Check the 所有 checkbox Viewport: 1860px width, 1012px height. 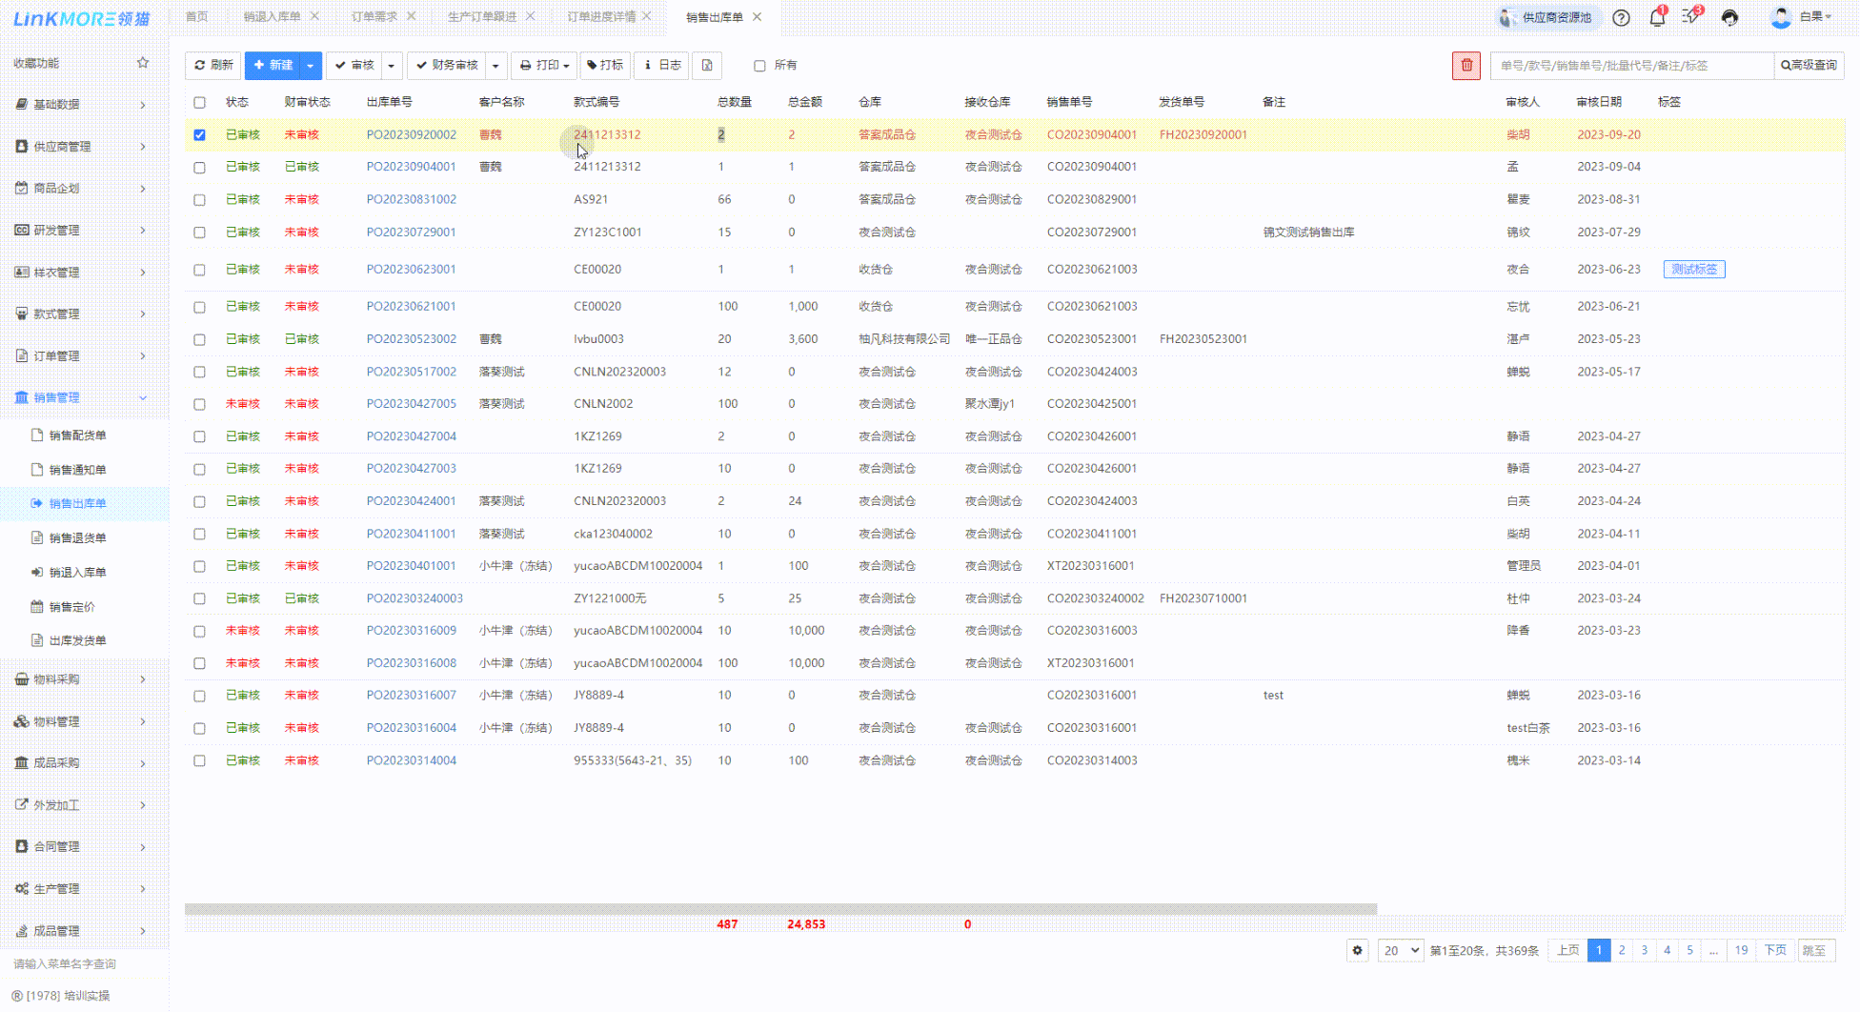pos(759,66)
